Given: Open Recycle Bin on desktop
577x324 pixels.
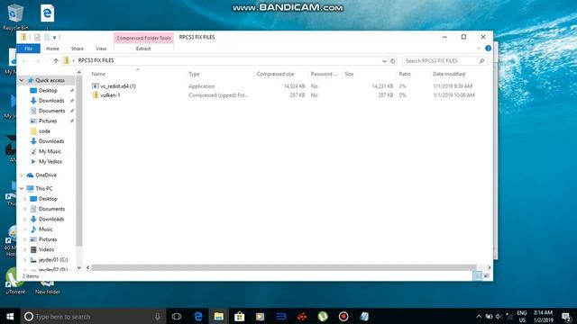Looking at the screenshot, I should (15, 17).
